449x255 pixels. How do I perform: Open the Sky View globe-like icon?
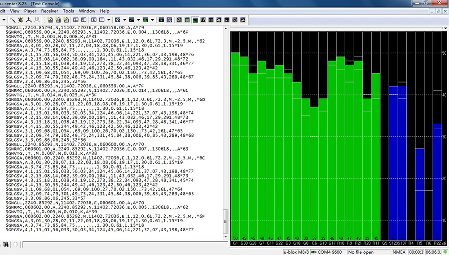tap(169, 20)
